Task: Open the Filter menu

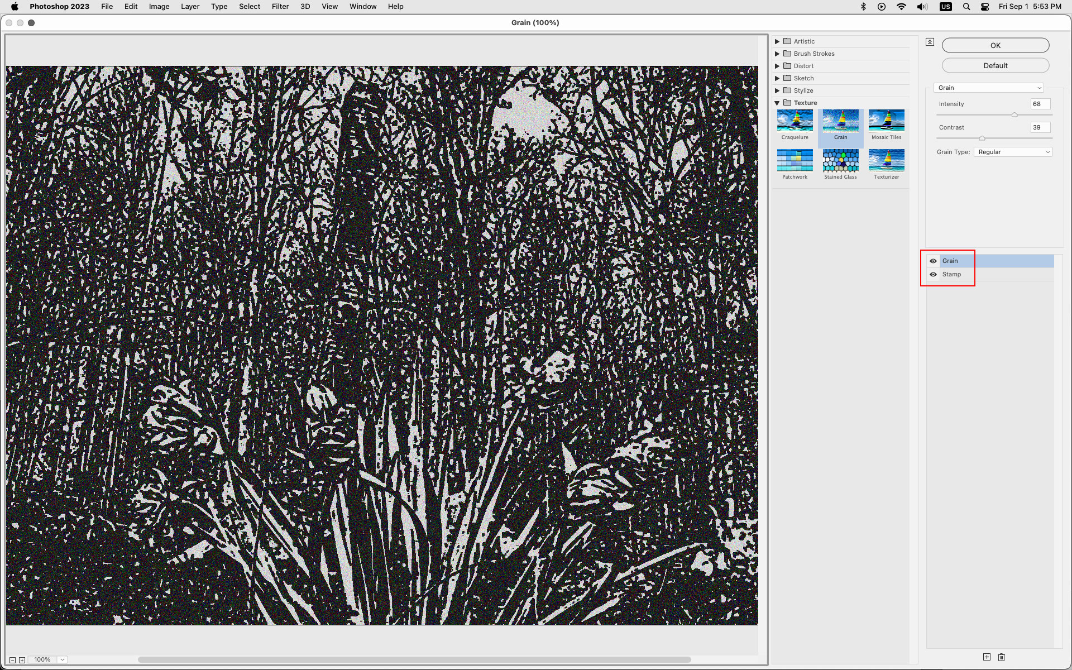Action: pyautogui.click(x=280, y=6)
